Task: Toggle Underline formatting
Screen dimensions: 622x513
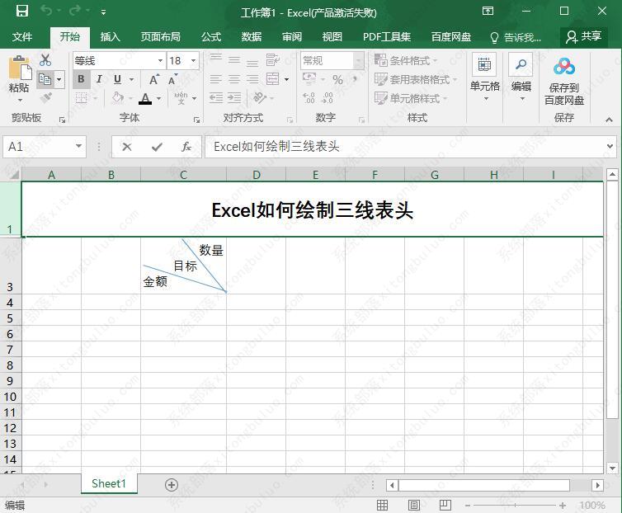Action: pos(117,79)
